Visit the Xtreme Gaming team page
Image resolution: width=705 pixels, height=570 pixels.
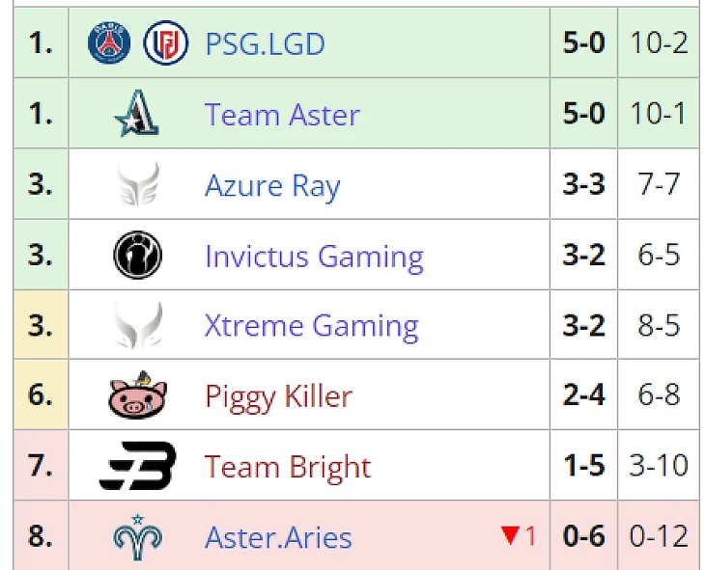pyautogui.click(x=311, y=326)
